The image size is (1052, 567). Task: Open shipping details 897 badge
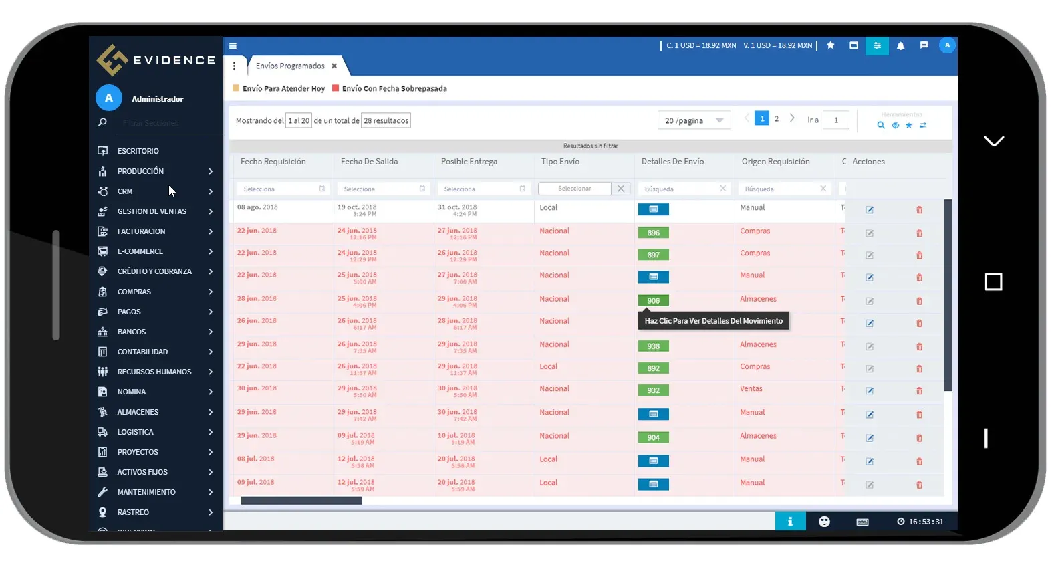click(x=654, y=255)
